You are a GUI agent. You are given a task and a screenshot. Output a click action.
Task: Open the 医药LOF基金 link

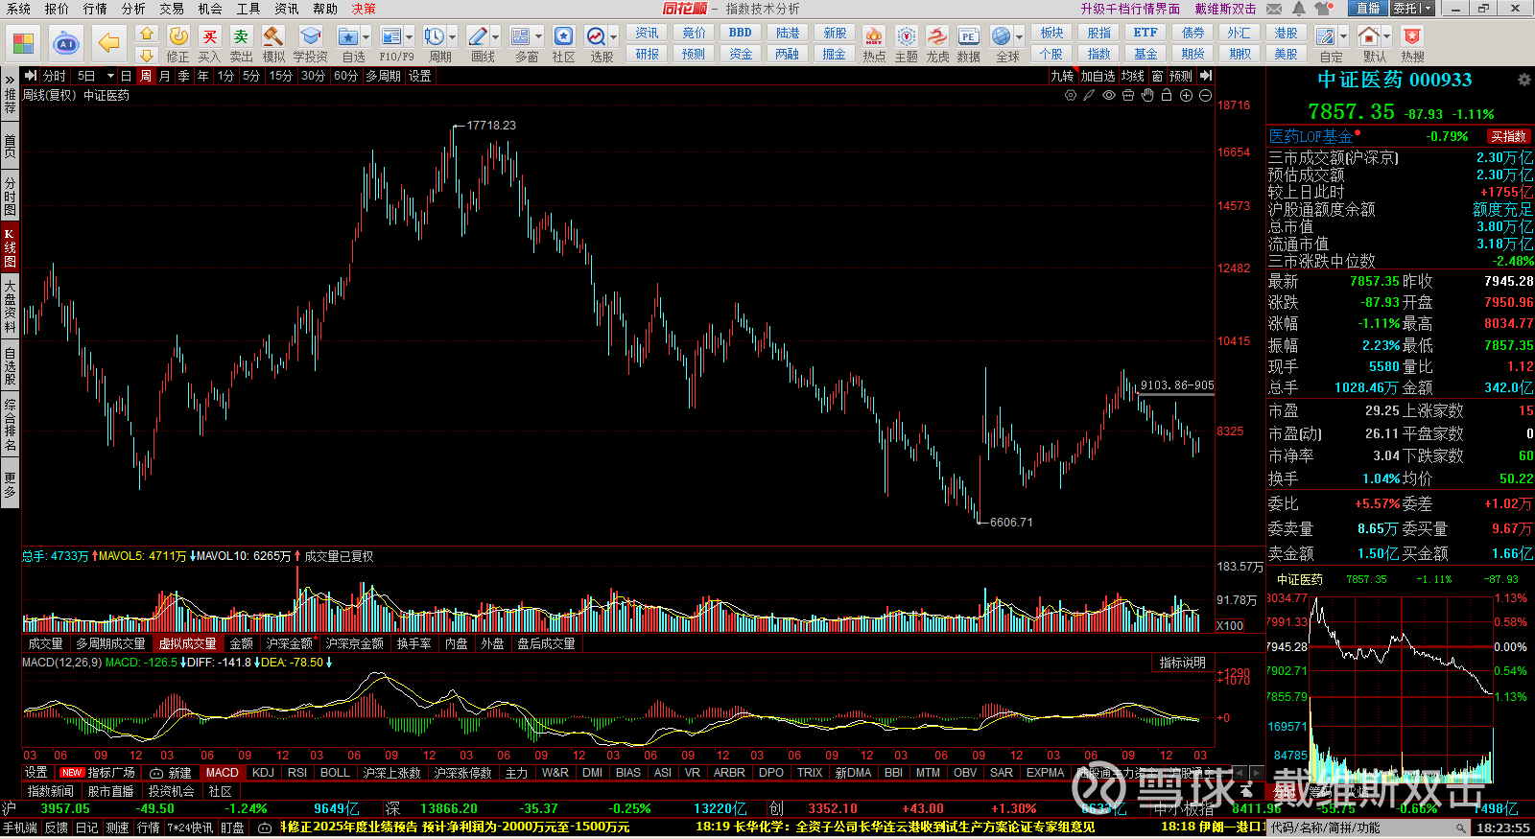point(1311,137)
